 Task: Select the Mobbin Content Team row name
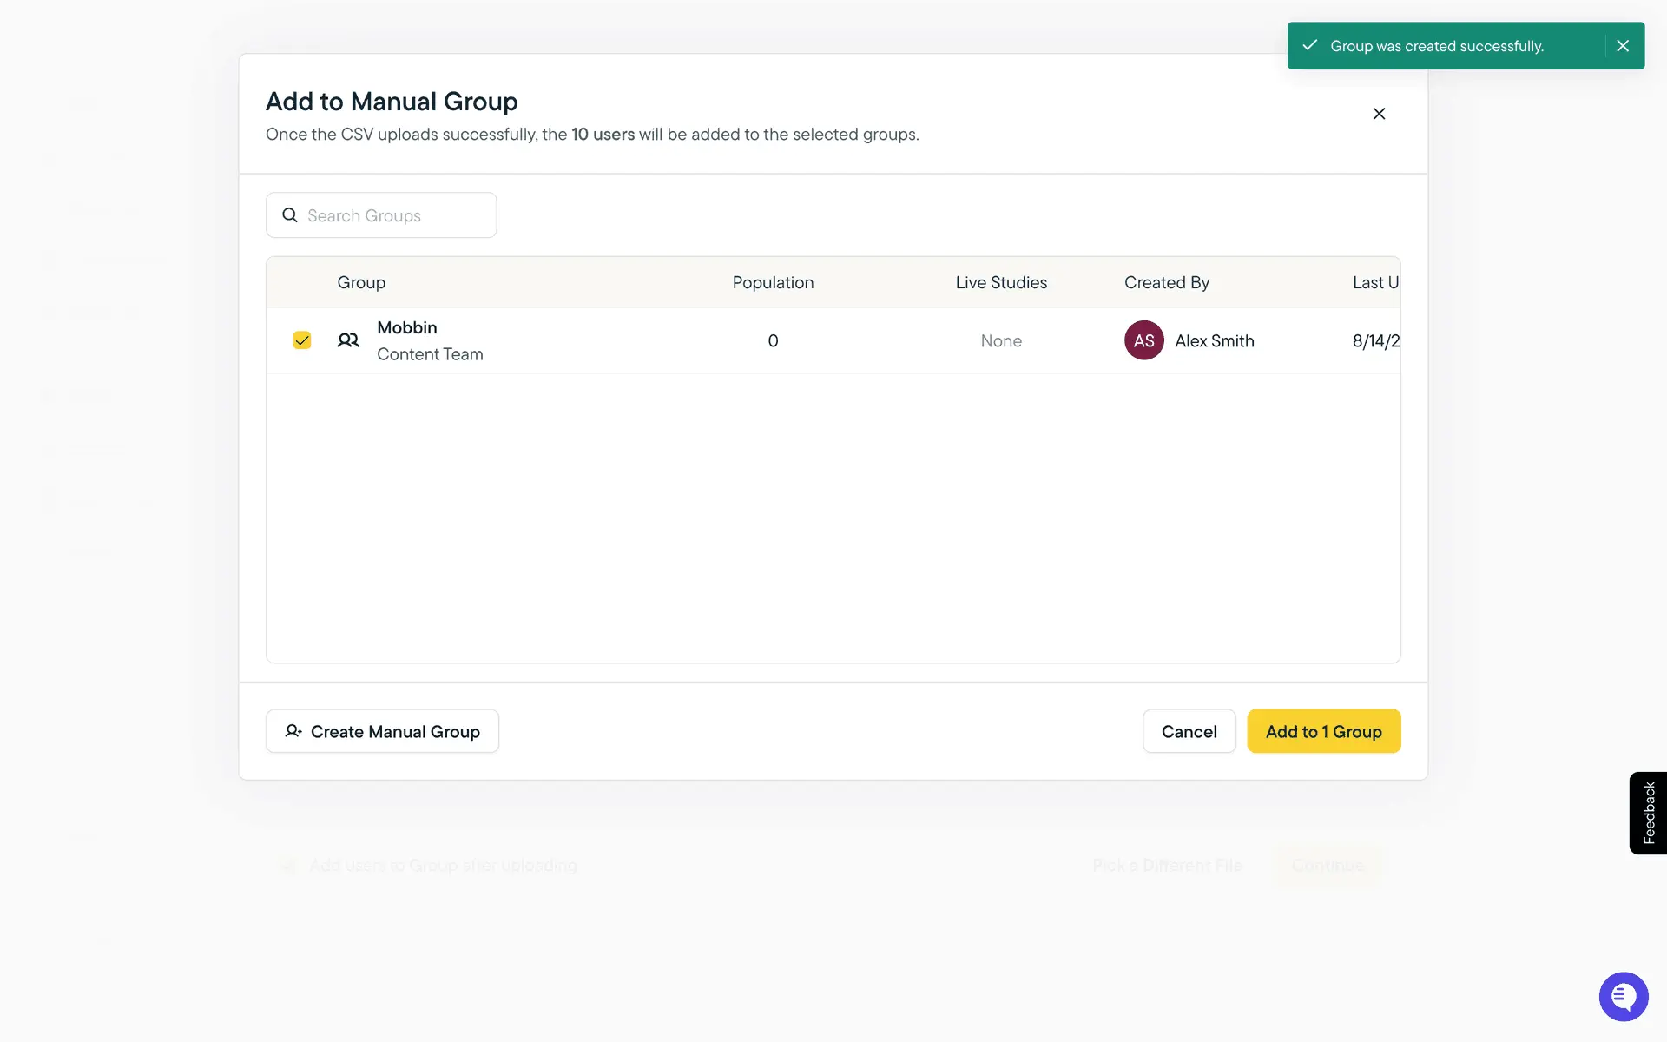(x=407, y=328)
